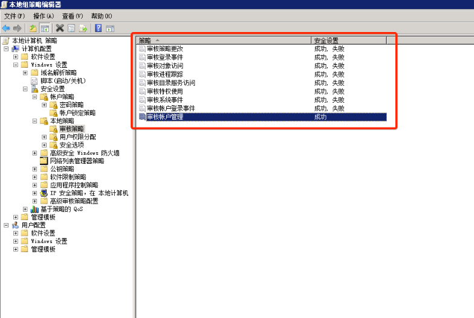
Task: Open the 文件(F) menu
Action: click(15, 16)
